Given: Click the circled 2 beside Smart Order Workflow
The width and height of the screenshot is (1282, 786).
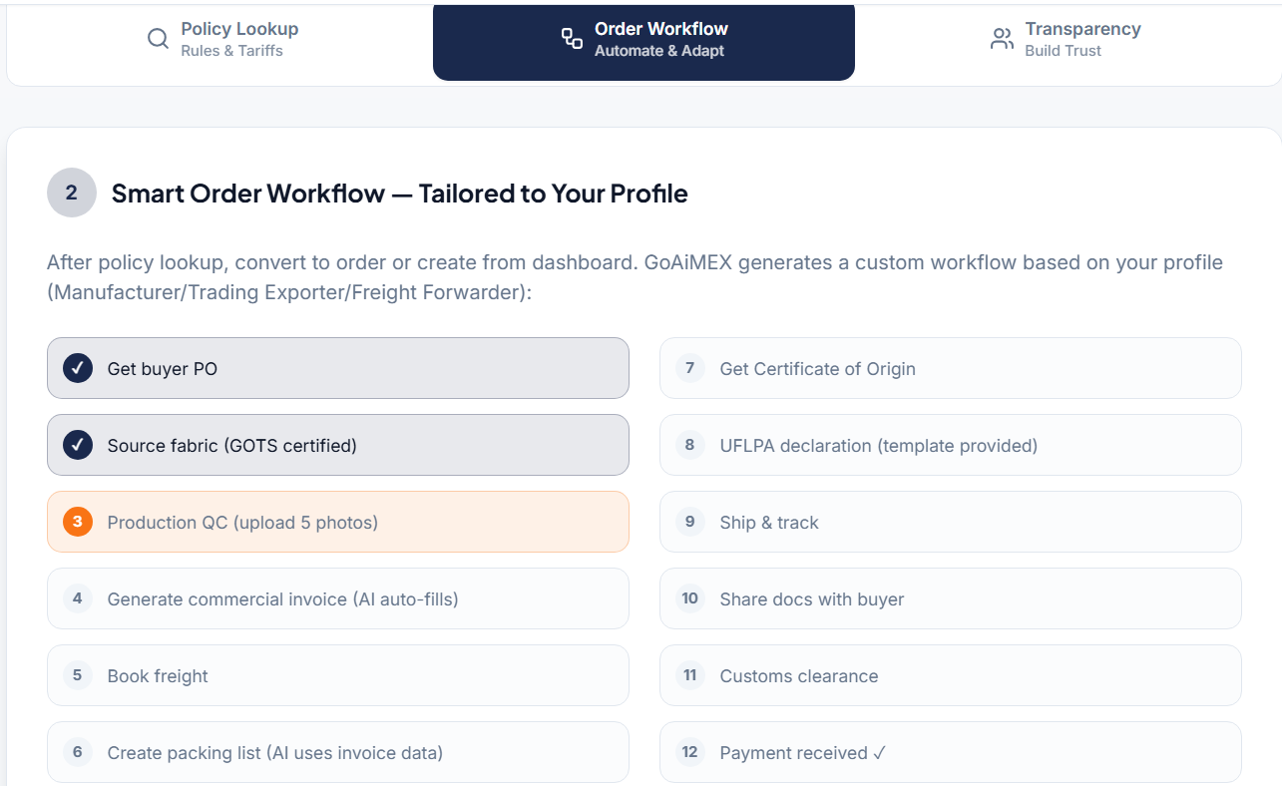Looking at the screenshot, I should tap(71, 193).
